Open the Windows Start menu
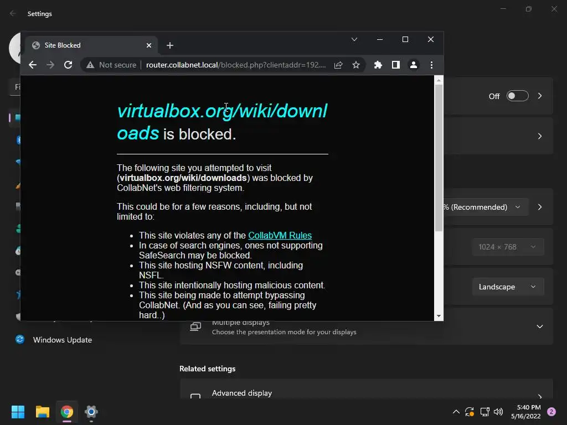This screenshot has height=425, width=567. 18,412
